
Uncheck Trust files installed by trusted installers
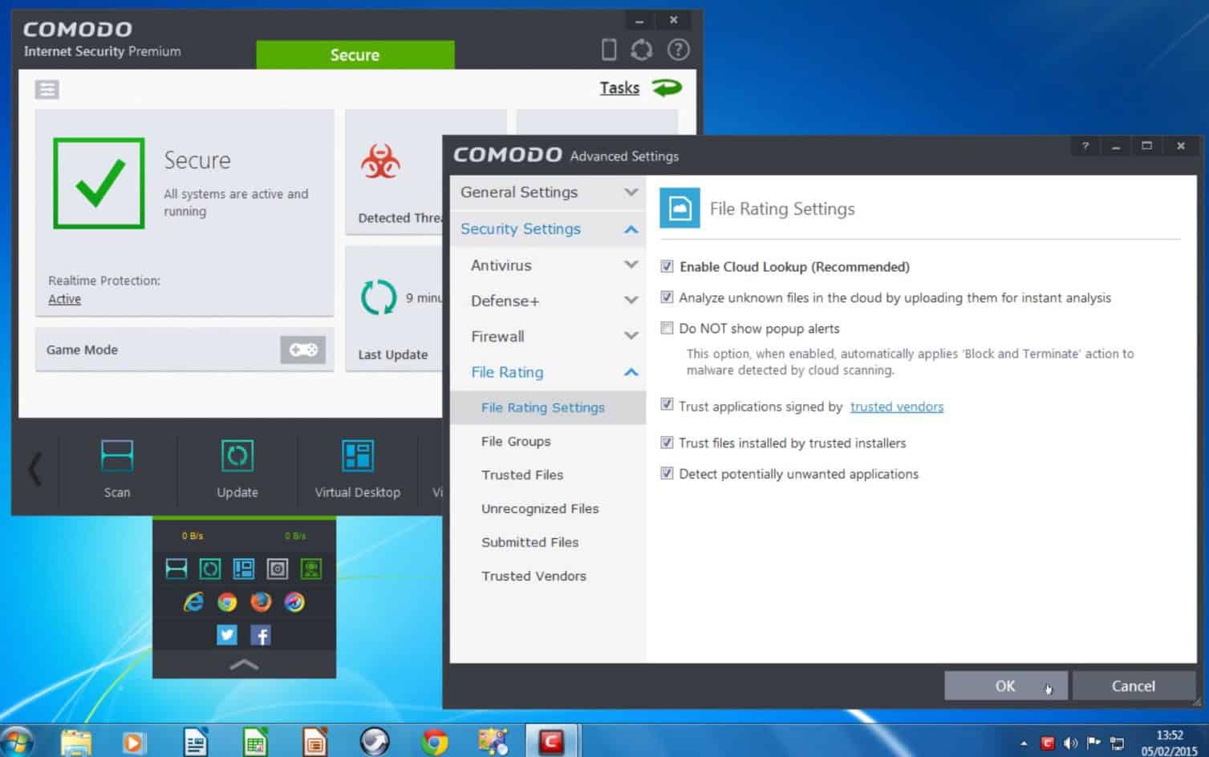point(667,443)
